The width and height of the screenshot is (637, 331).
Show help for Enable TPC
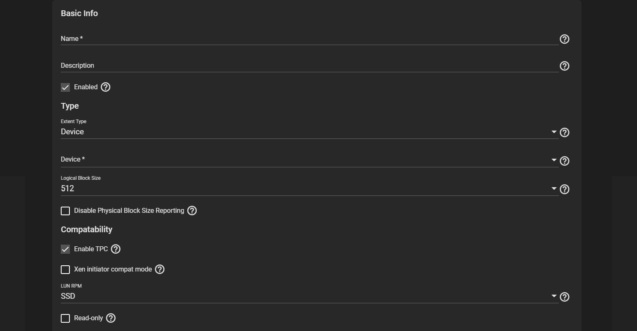[x=116, y=249]
